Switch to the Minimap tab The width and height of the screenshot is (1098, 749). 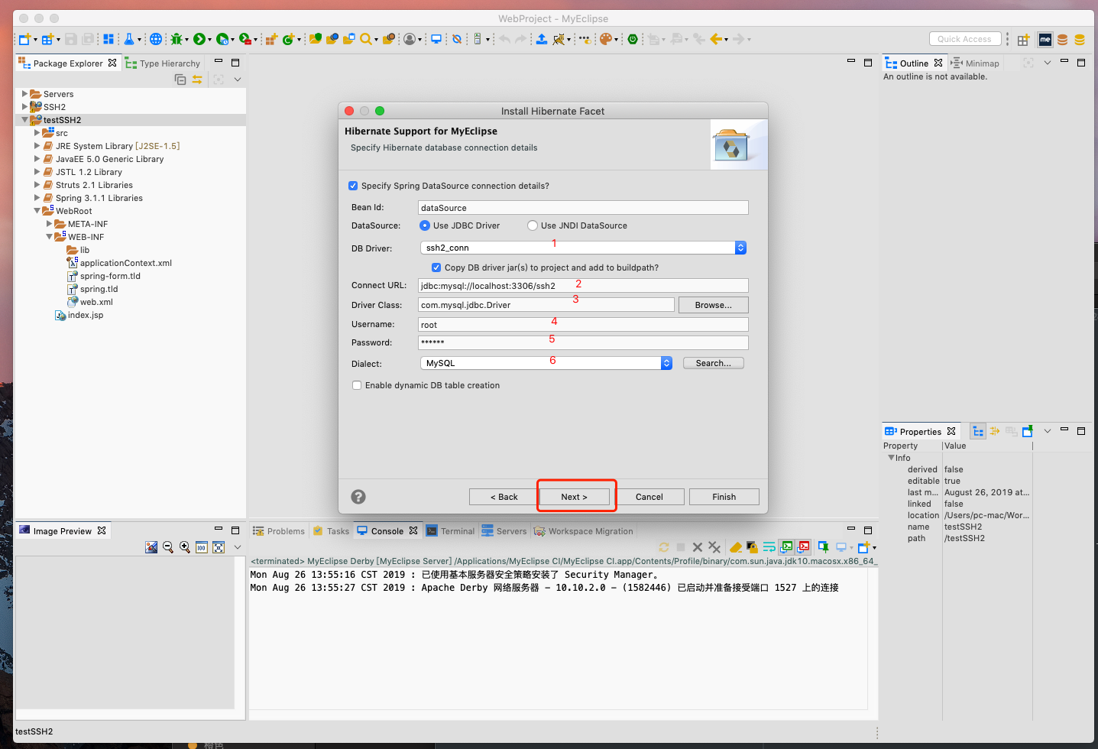point(975,63)
